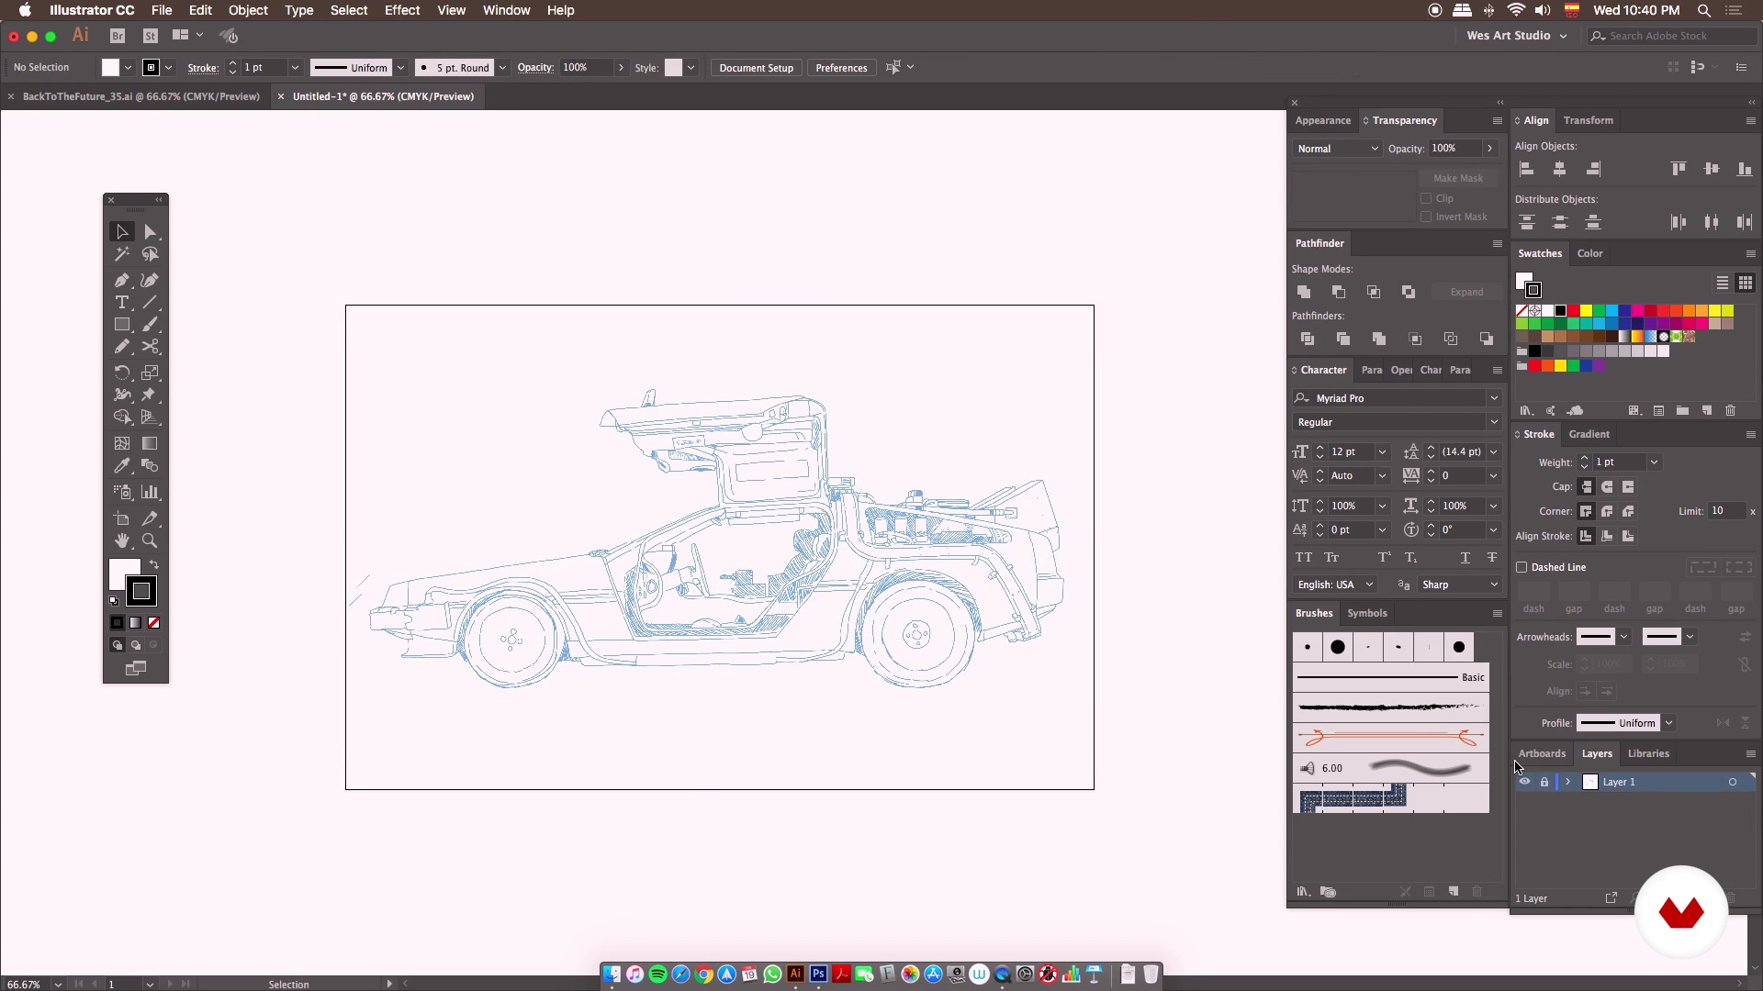1763x991 pixels.
Task: Switch to BackToTheFuture_35.ai document tab
Action: (x=140, y=96)
